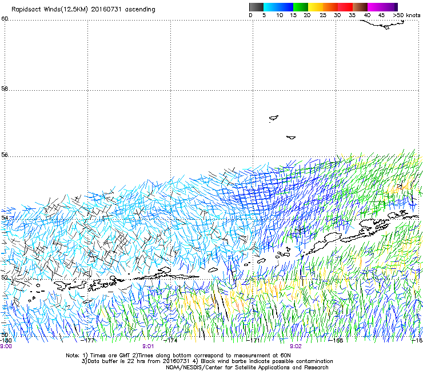Click the northern Pribilof island outline
The width and height of the screenshot is (423, 371).
[x=274, y=118]
